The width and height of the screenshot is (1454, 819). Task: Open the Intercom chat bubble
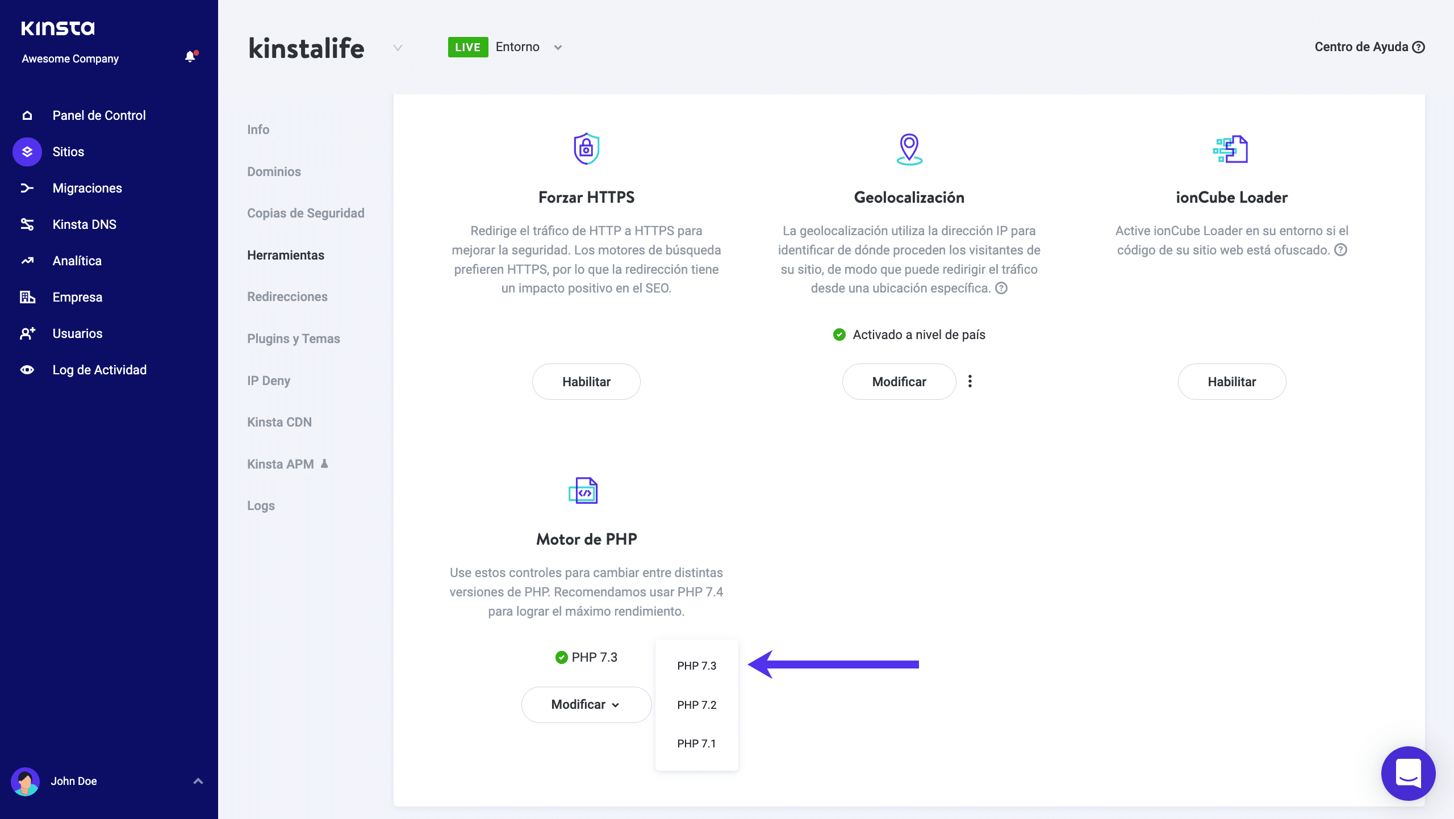[1407, 773]
